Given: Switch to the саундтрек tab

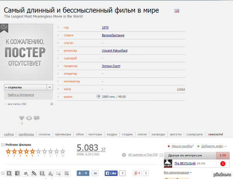Looking at the screenshot, I should point(195,134).
